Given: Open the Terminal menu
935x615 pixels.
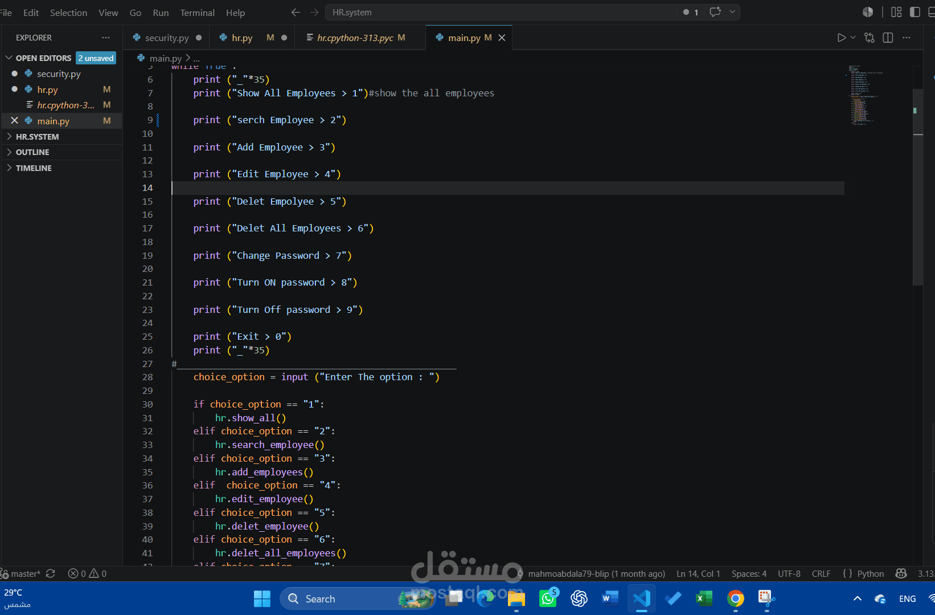Looking at the screenshot, I should [x=197, y=13].
